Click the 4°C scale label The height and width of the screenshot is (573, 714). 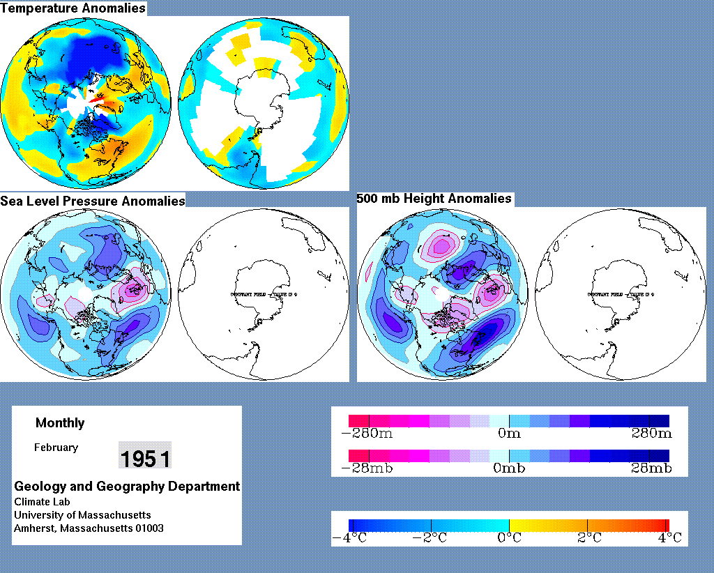pos(670,538)
